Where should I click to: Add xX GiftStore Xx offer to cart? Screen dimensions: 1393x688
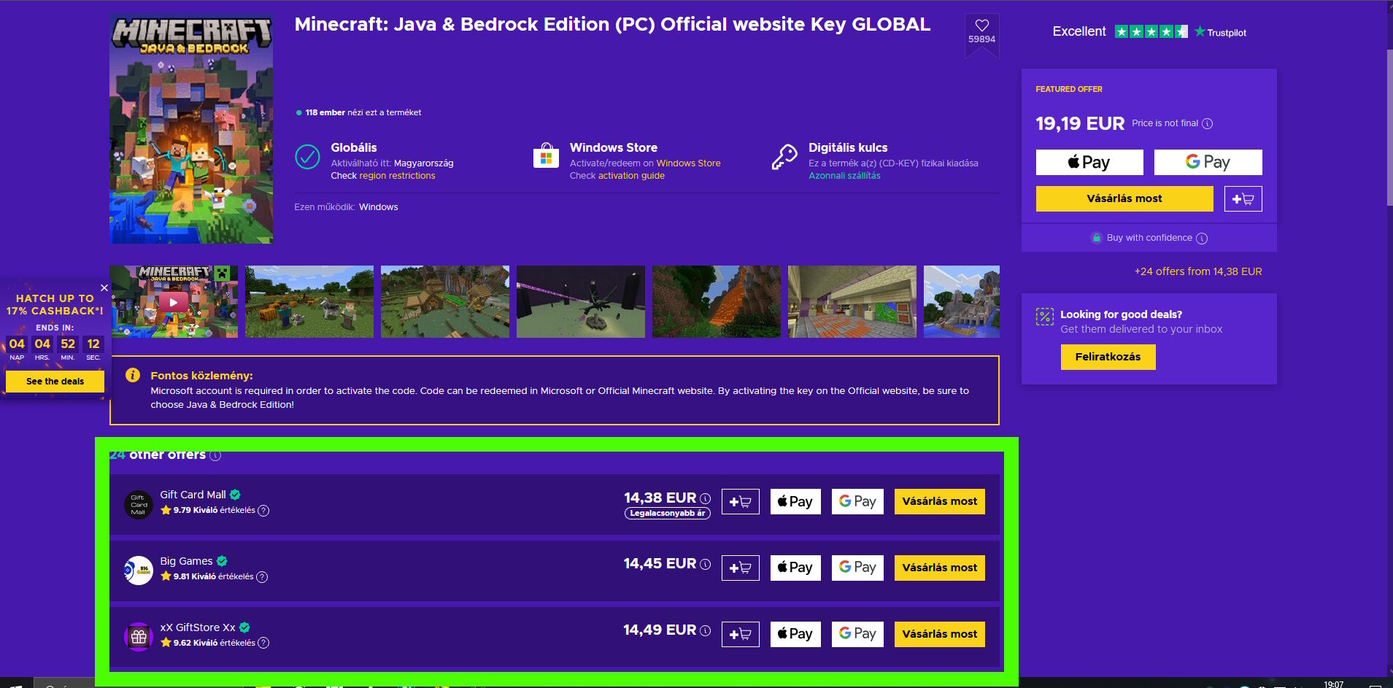[x=741, y=634]
